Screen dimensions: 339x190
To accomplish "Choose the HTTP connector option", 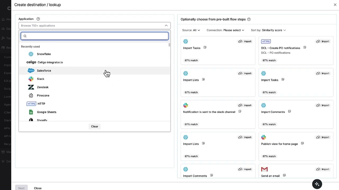I will pyautogui.click(x=95, y=104).
